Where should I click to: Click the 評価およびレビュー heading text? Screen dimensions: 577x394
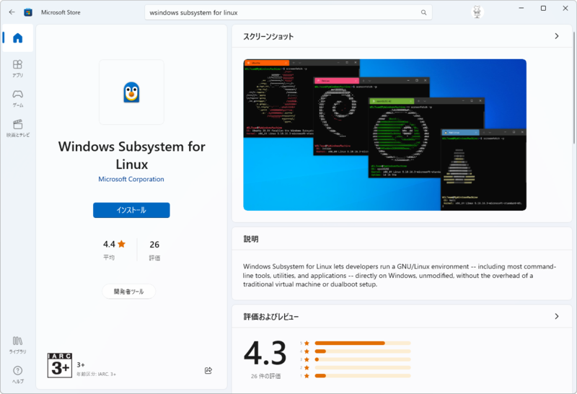coord(271,317)
